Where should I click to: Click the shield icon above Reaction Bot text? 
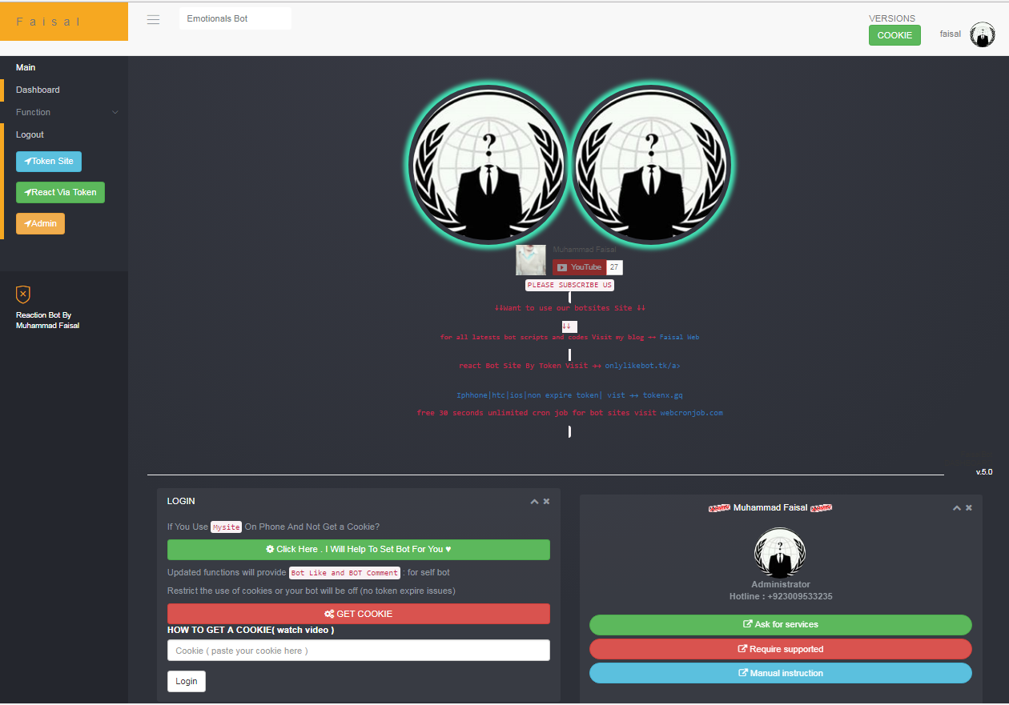click(x=23, y=294)
